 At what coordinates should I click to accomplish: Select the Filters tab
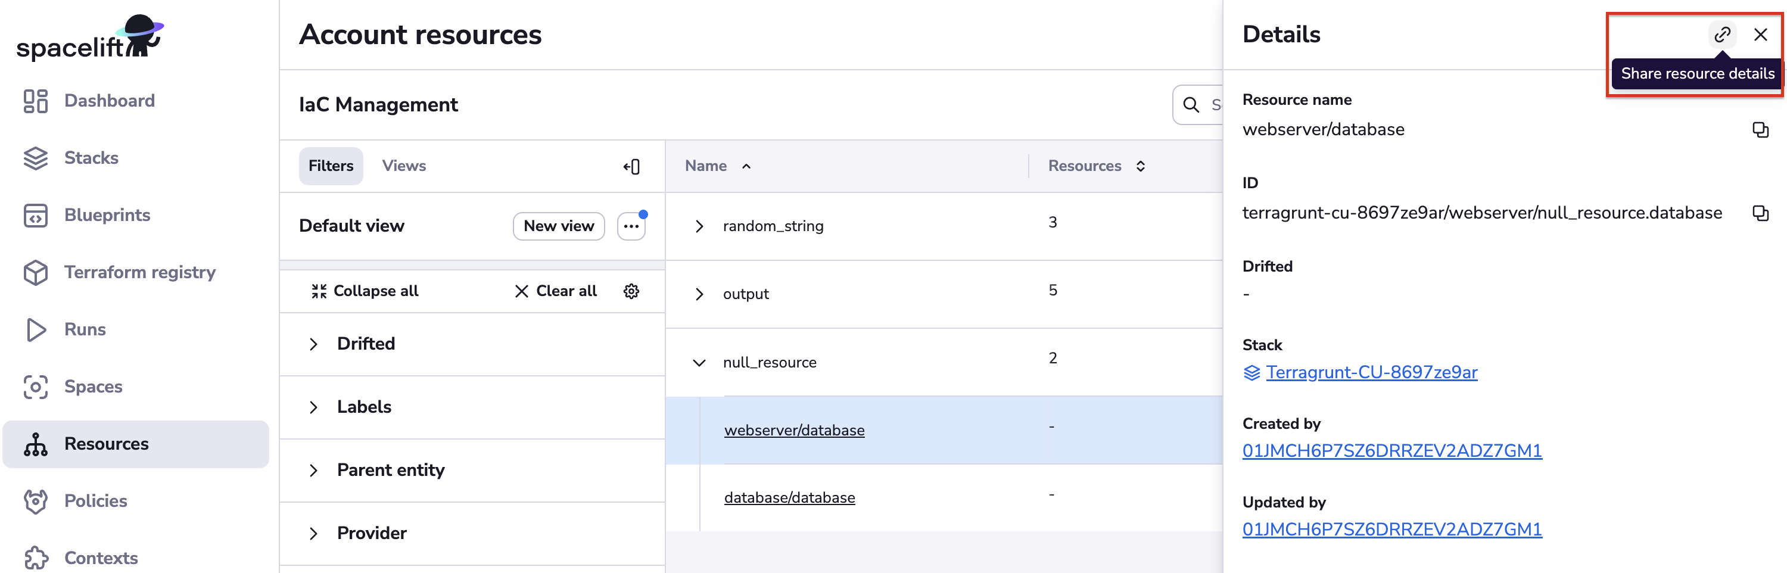point(330,166)
